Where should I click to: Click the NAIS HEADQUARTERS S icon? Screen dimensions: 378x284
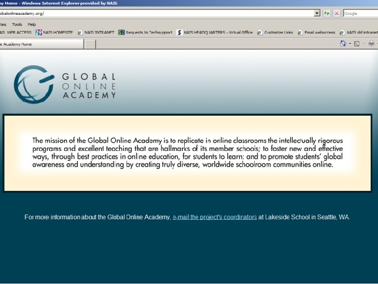[x=179, y=33]
